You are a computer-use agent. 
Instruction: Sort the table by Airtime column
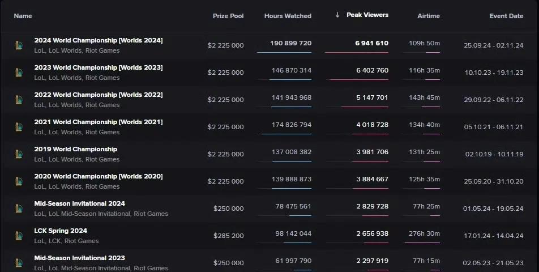click(x=428, y=16)
